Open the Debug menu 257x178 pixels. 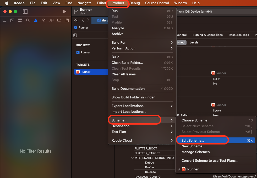pos(135,3)
